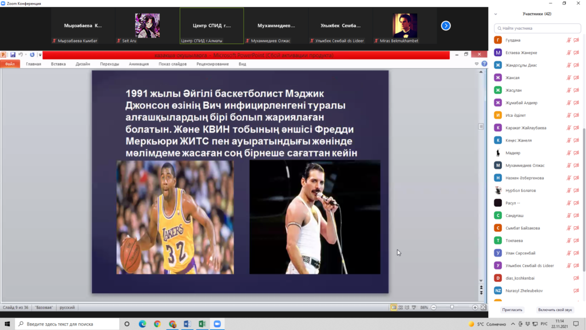The width and height of the screenshot is (586, 330).
Task: Open the Вставка ribbon tab
Action: (58, 64)
